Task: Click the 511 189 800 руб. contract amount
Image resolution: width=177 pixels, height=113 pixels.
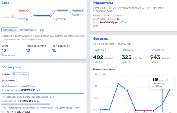Action: (29, 101)
